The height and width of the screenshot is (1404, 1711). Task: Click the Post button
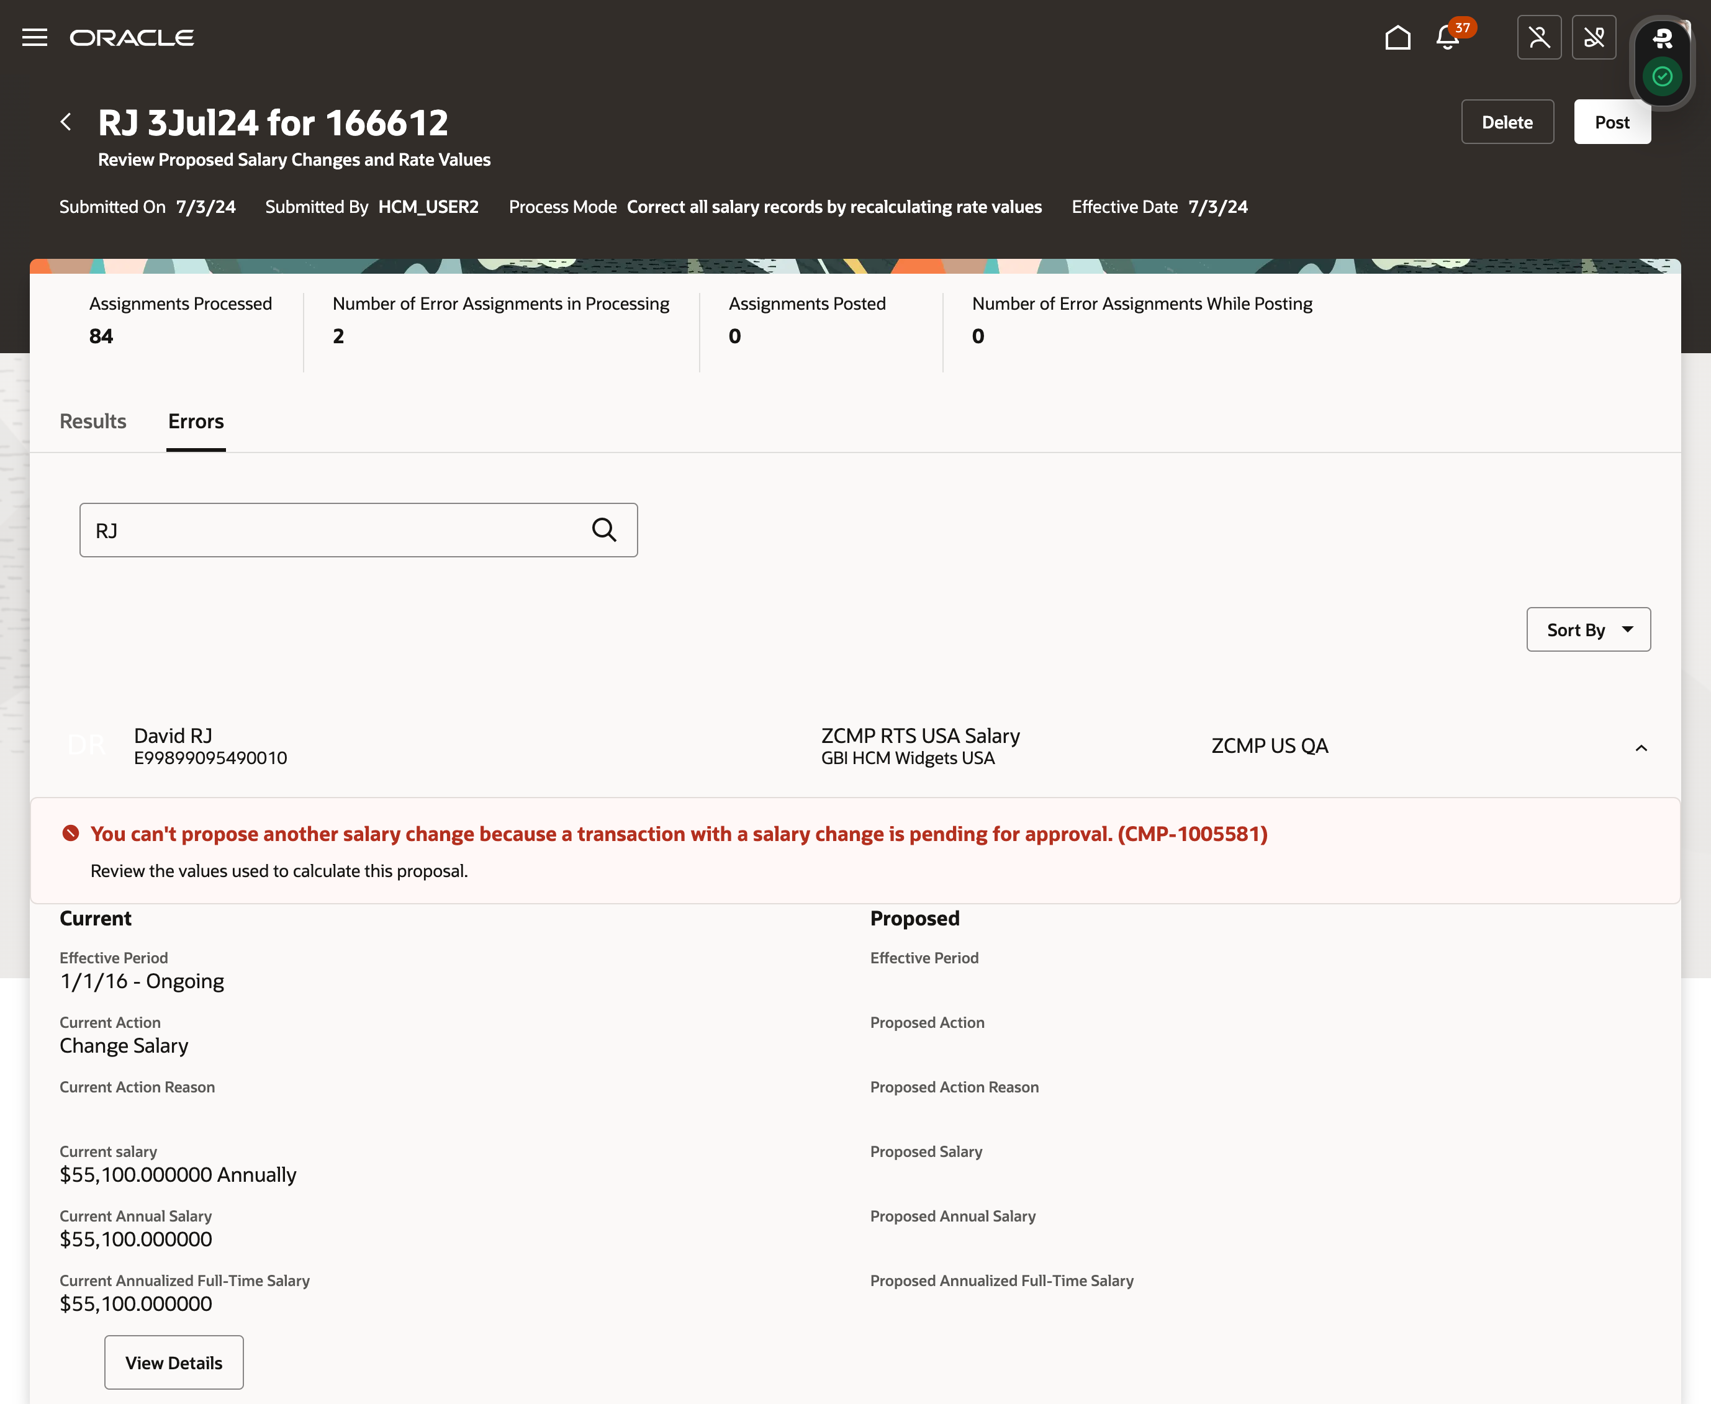click(x=1613, y=122)
